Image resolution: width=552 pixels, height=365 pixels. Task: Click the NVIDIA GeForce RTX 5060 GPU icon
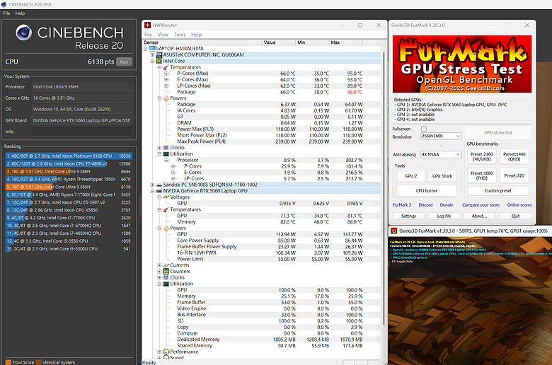click(x=159, y=191)
